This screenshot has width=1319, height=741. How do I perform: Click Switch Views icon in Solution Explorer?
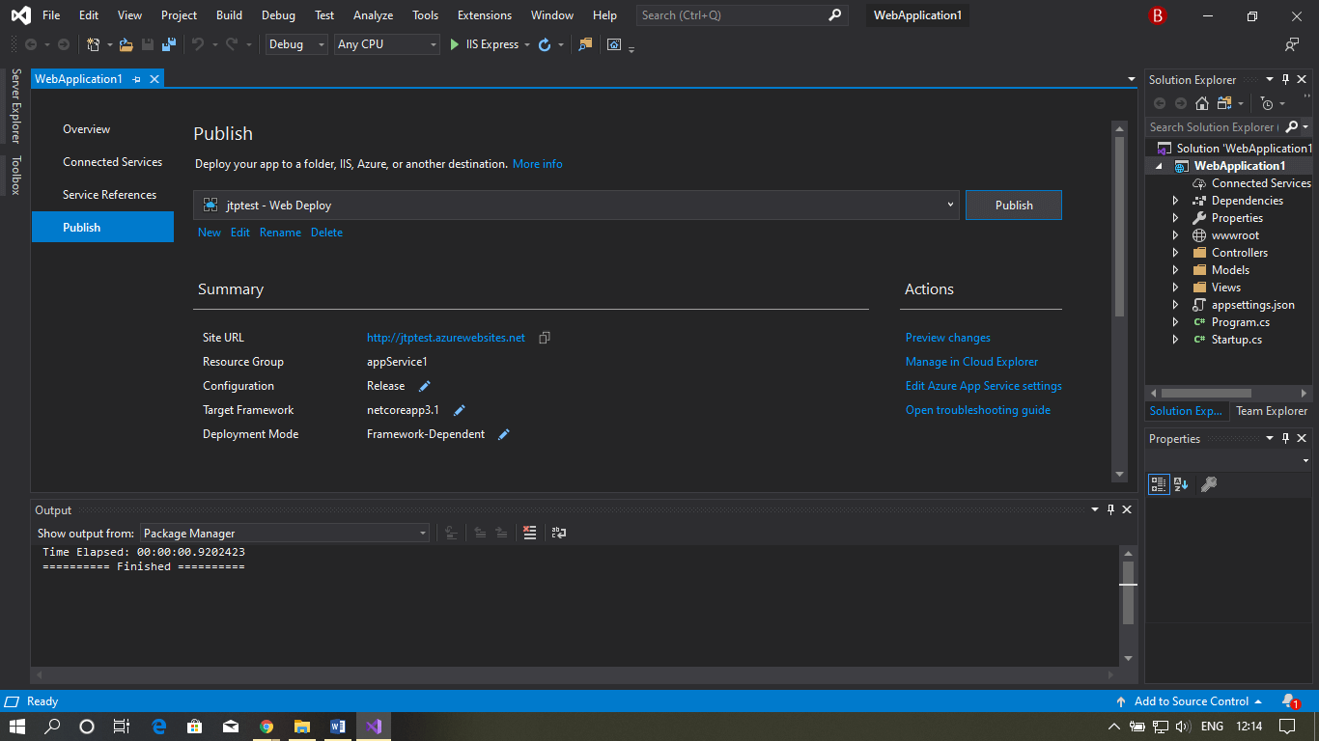(1224, 103)
